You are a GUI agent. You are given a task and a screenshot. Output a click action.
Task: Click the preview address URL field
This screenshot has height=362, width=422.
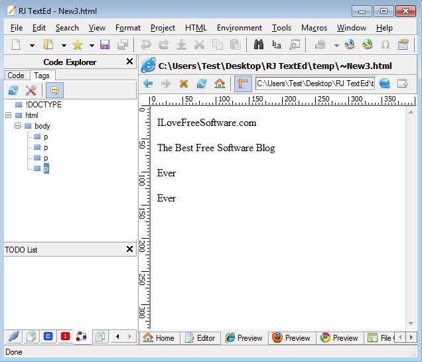[315, 84]
